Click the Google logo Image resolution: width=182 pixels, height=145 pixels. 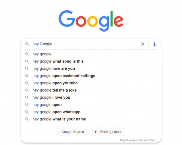tap(91, 21)
